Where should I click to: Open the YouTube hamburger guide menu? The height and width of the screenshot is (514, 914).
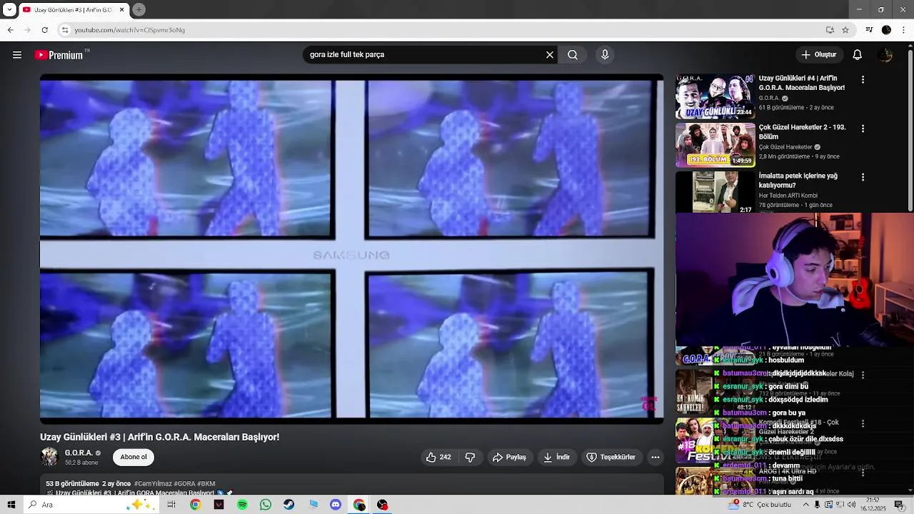tap(17, 55)
